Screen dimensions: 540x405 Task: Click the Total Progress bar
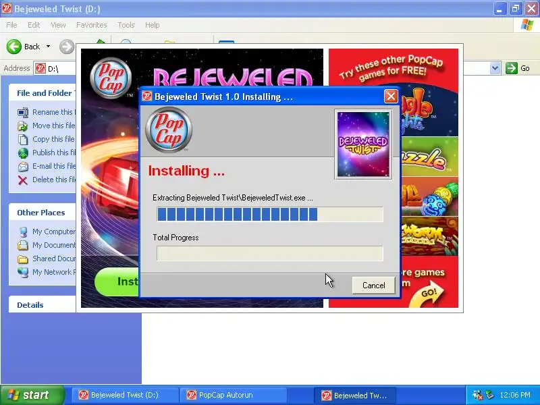tap(269, 254)
